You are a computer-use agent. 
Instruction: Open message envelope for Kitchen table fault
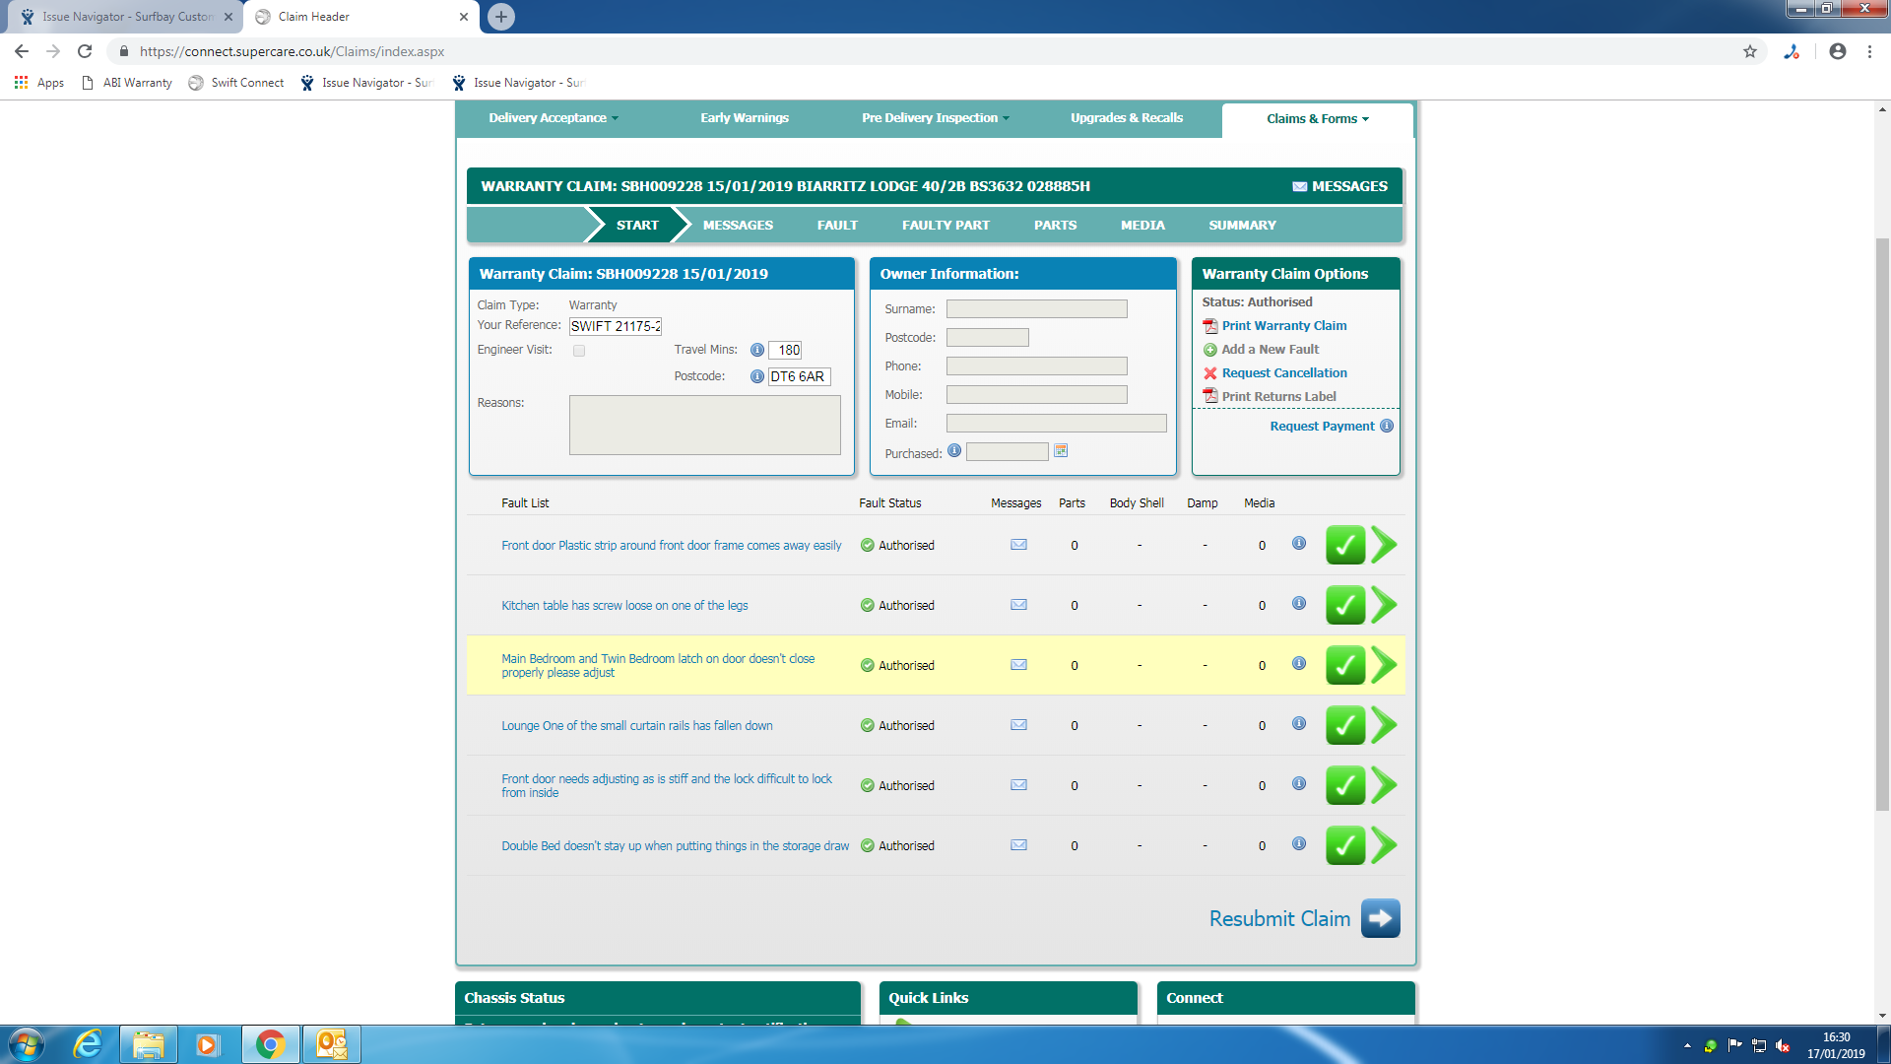1018,605
